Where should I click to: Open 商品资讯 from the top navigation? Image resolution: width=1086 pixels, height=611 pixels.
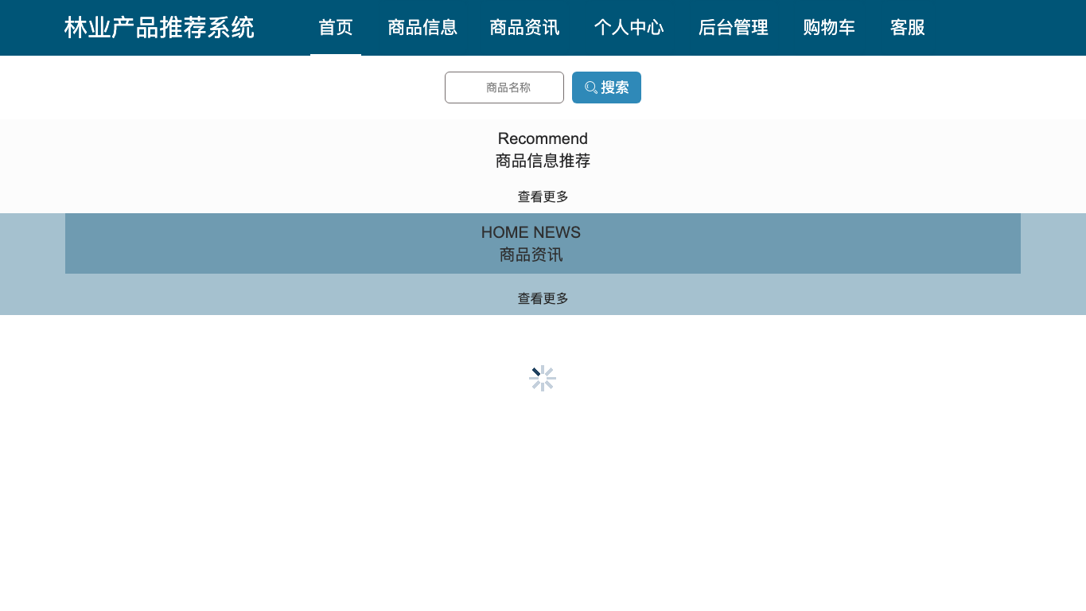[x=524, y=28]
